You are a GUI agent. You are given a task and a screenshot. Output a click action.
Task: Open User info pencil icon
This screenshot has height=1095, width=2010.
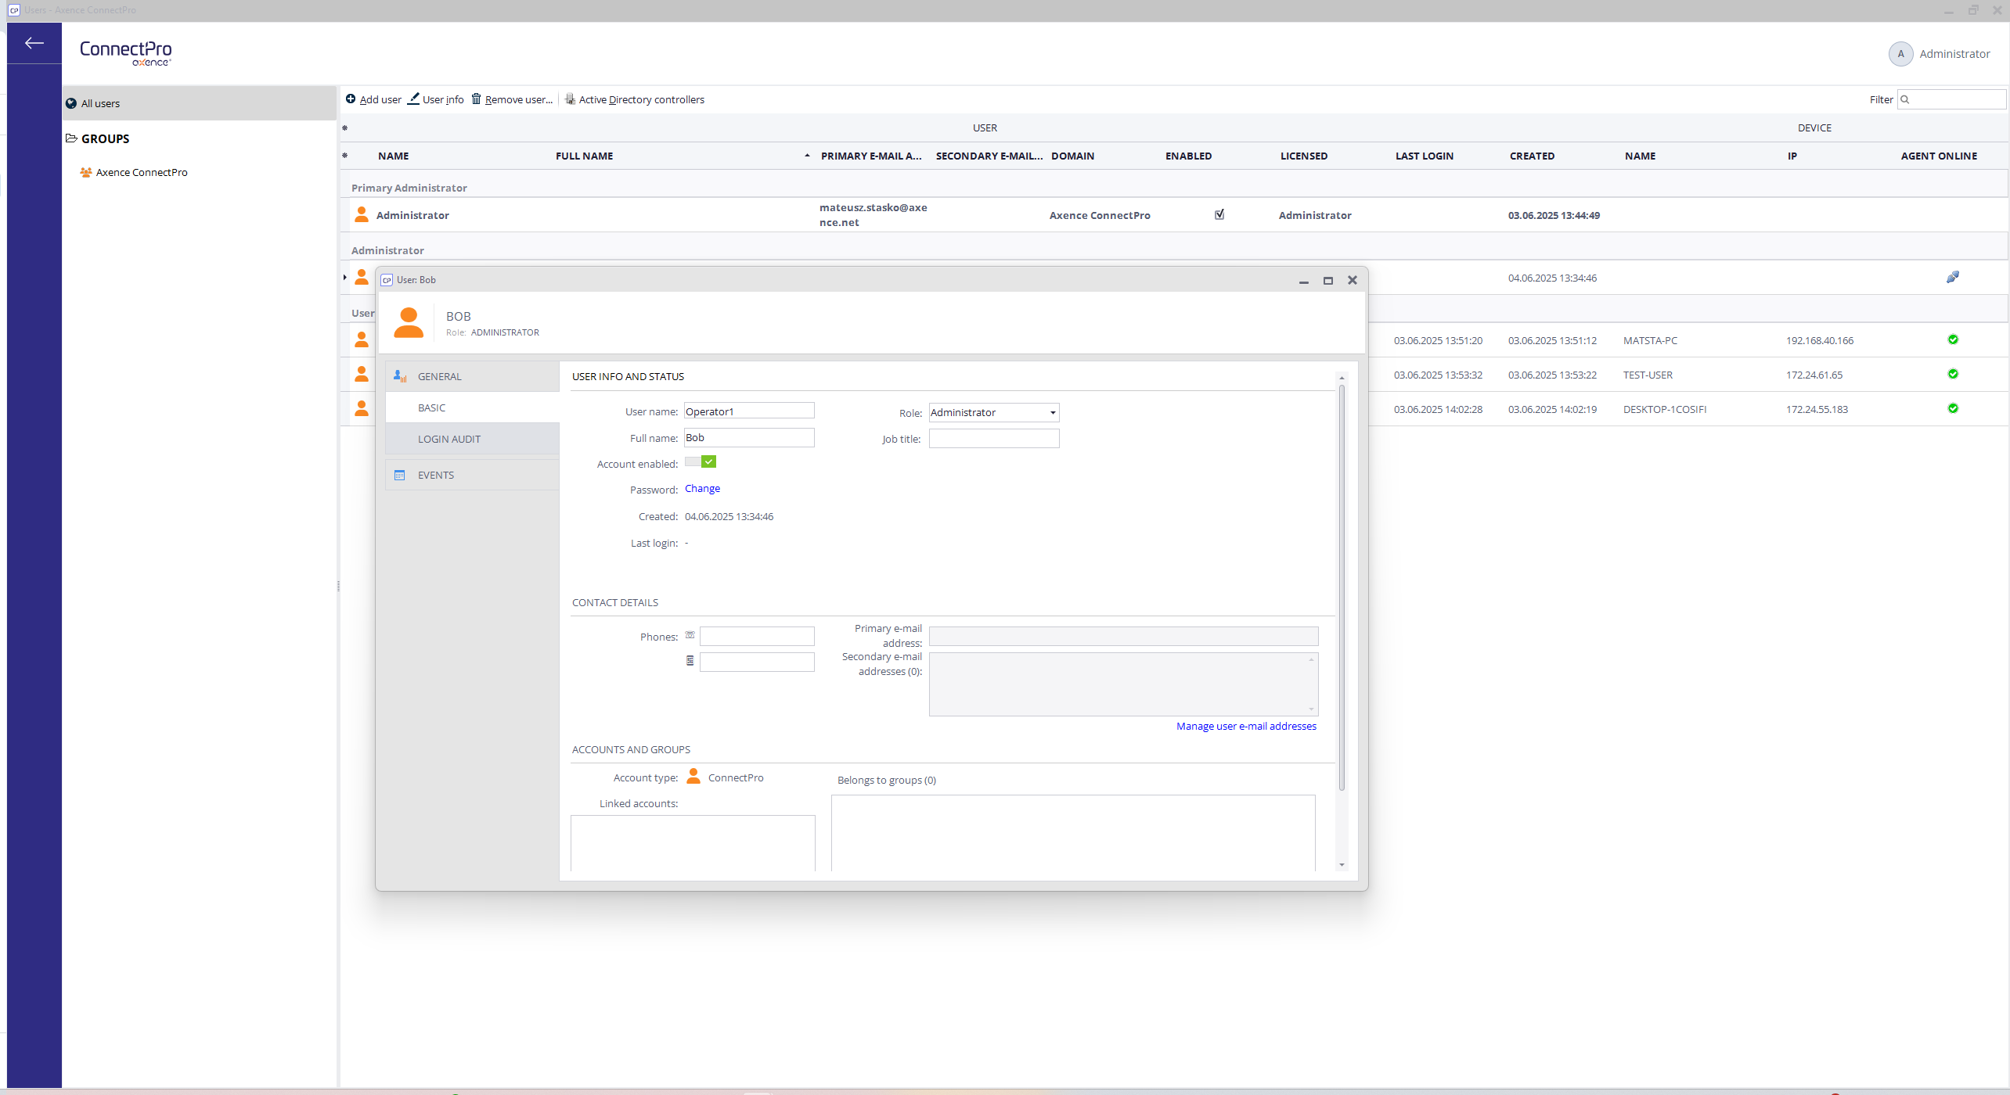[413, 99]
